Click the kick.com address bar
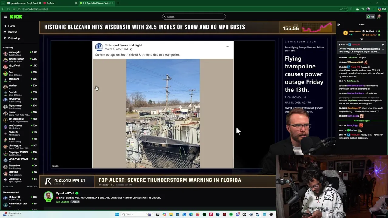 pos(182,9)
